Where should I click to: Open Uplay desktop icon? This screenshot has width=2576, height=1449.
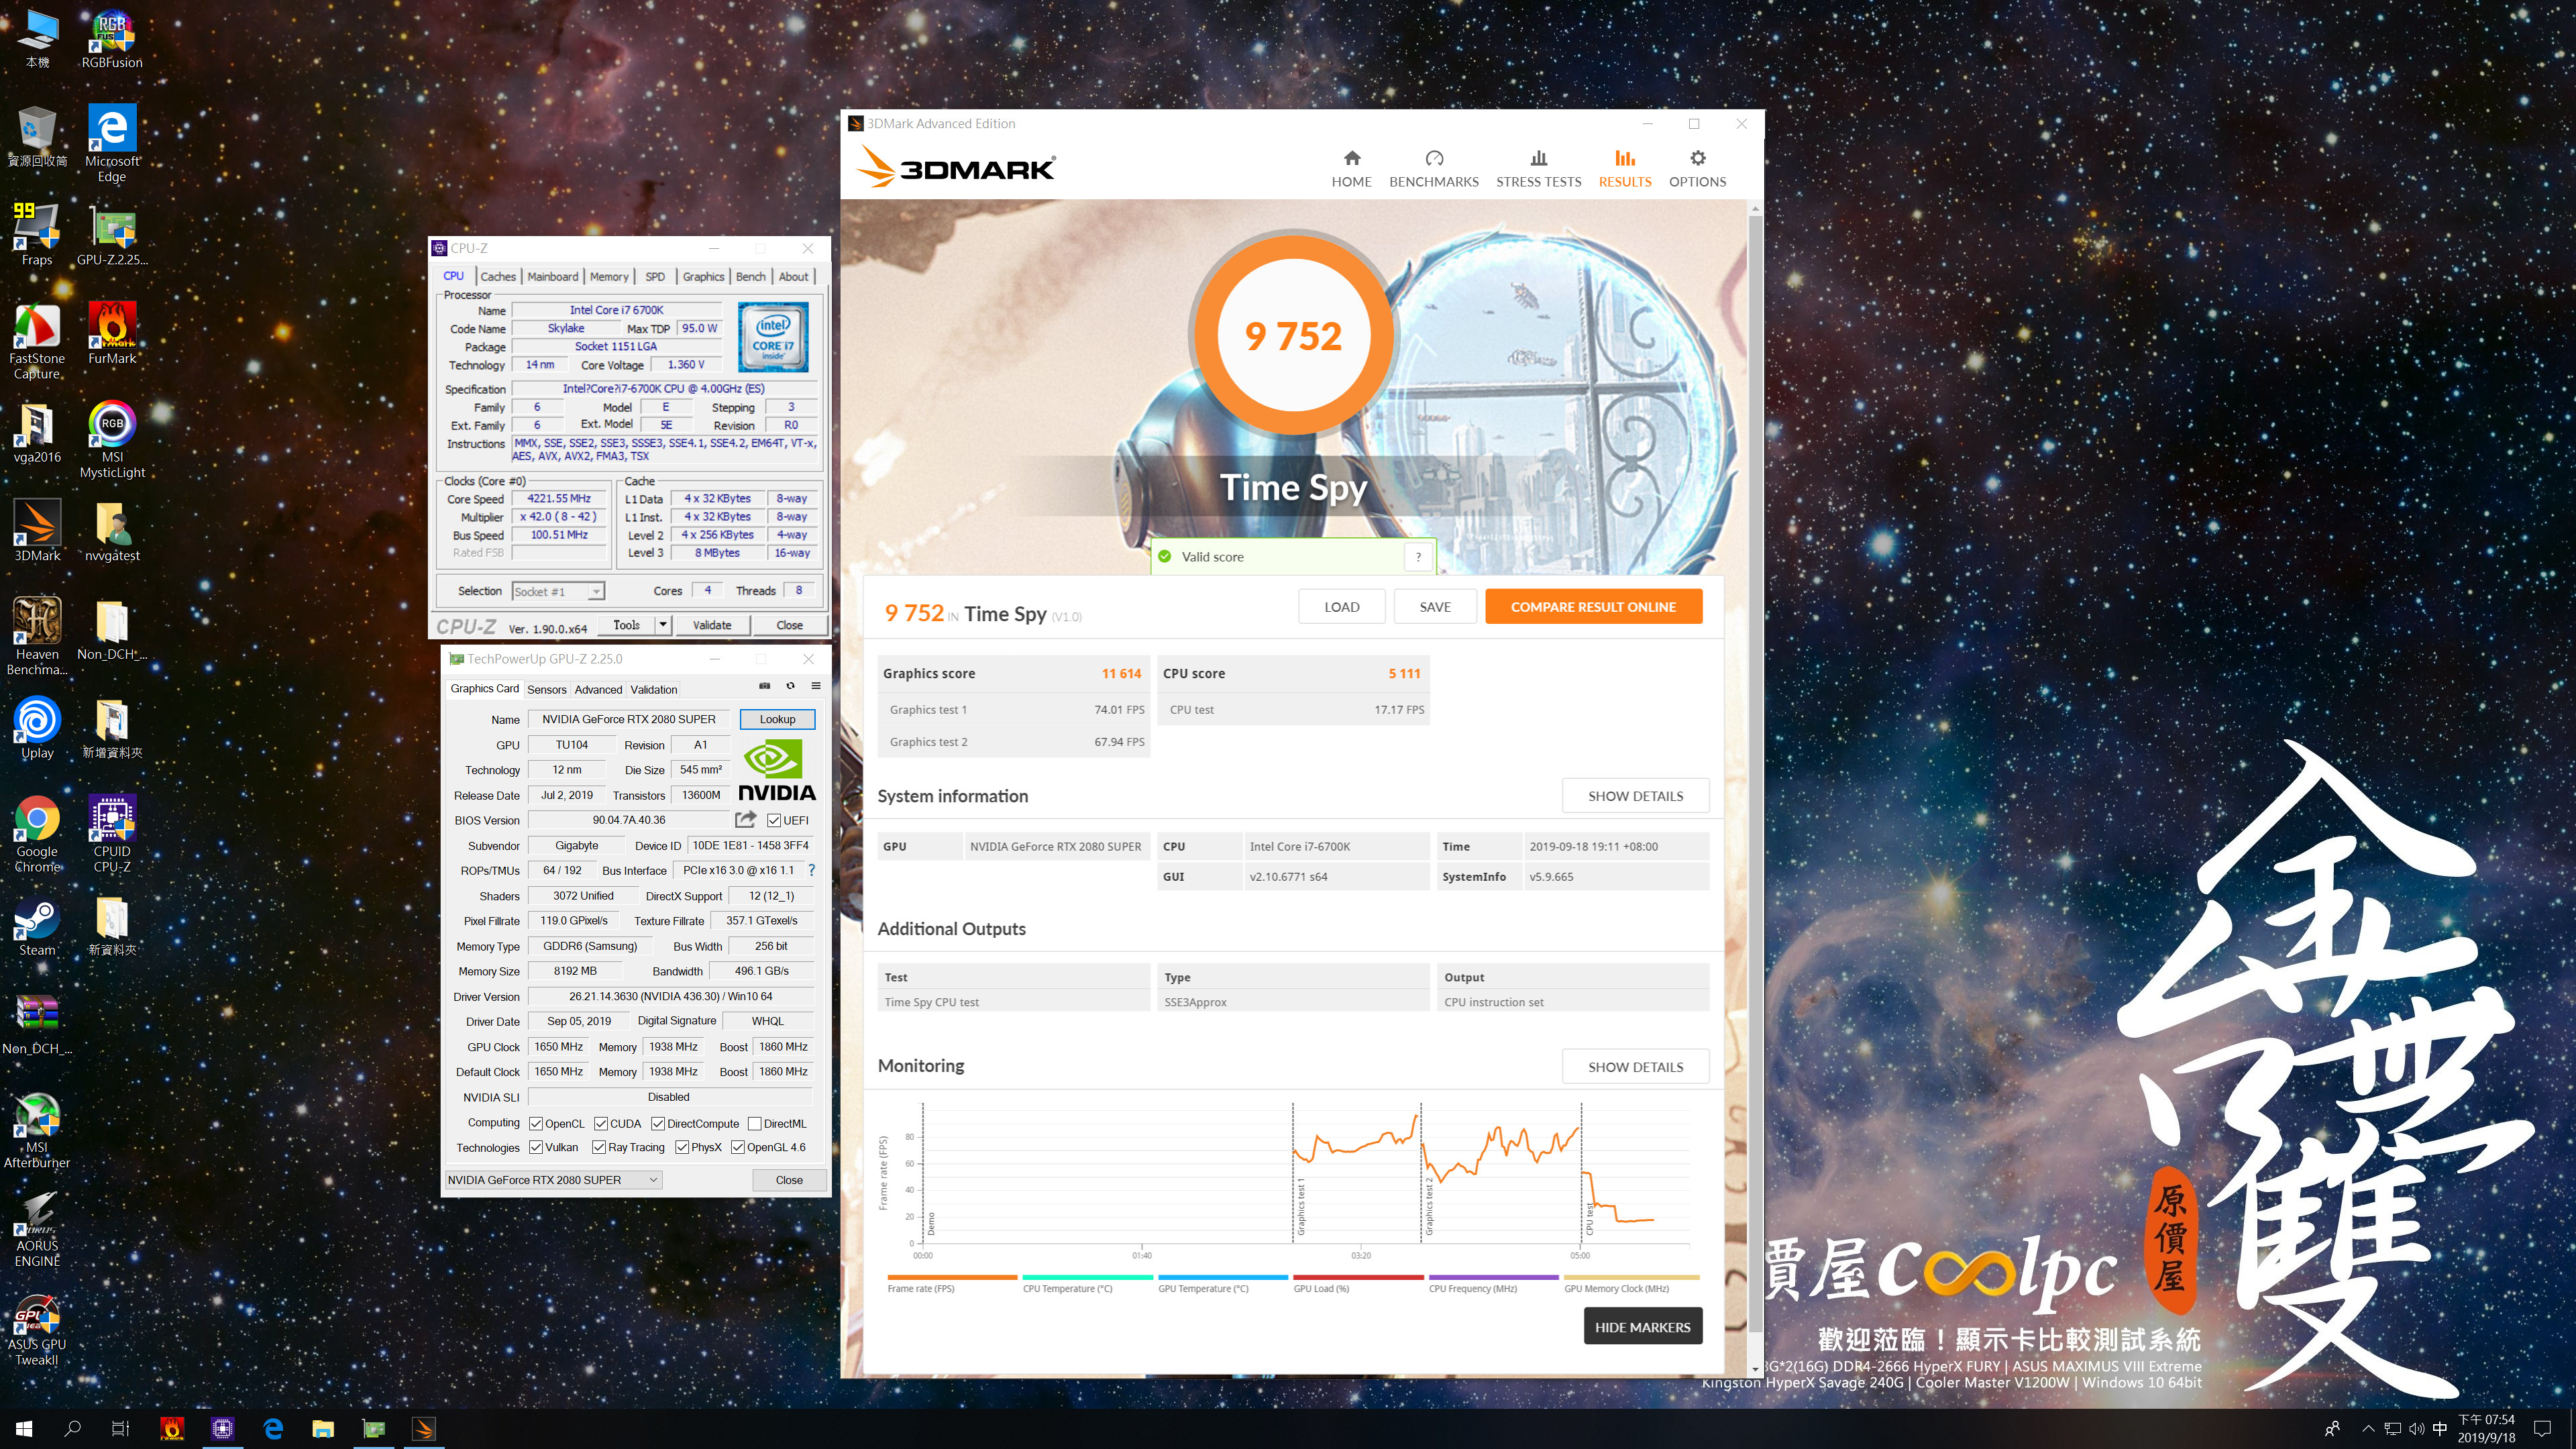[37, 728]
